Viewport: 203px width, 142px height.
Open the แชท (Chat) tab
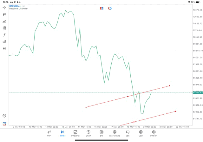128,133
